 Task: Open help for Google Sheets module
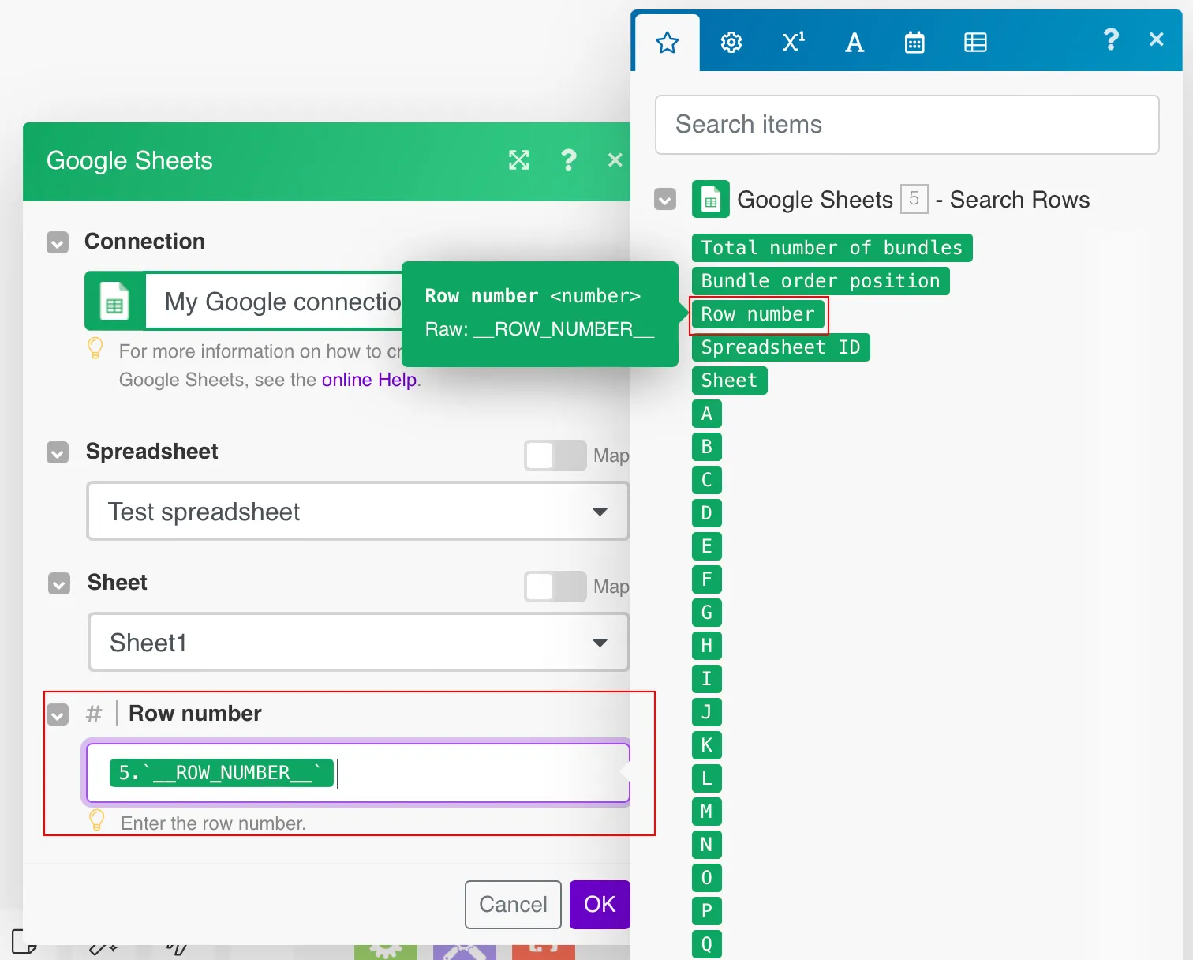(568, 160)
